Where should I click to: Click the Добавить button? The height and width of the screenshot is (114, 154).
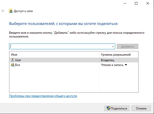click(128, 47)
